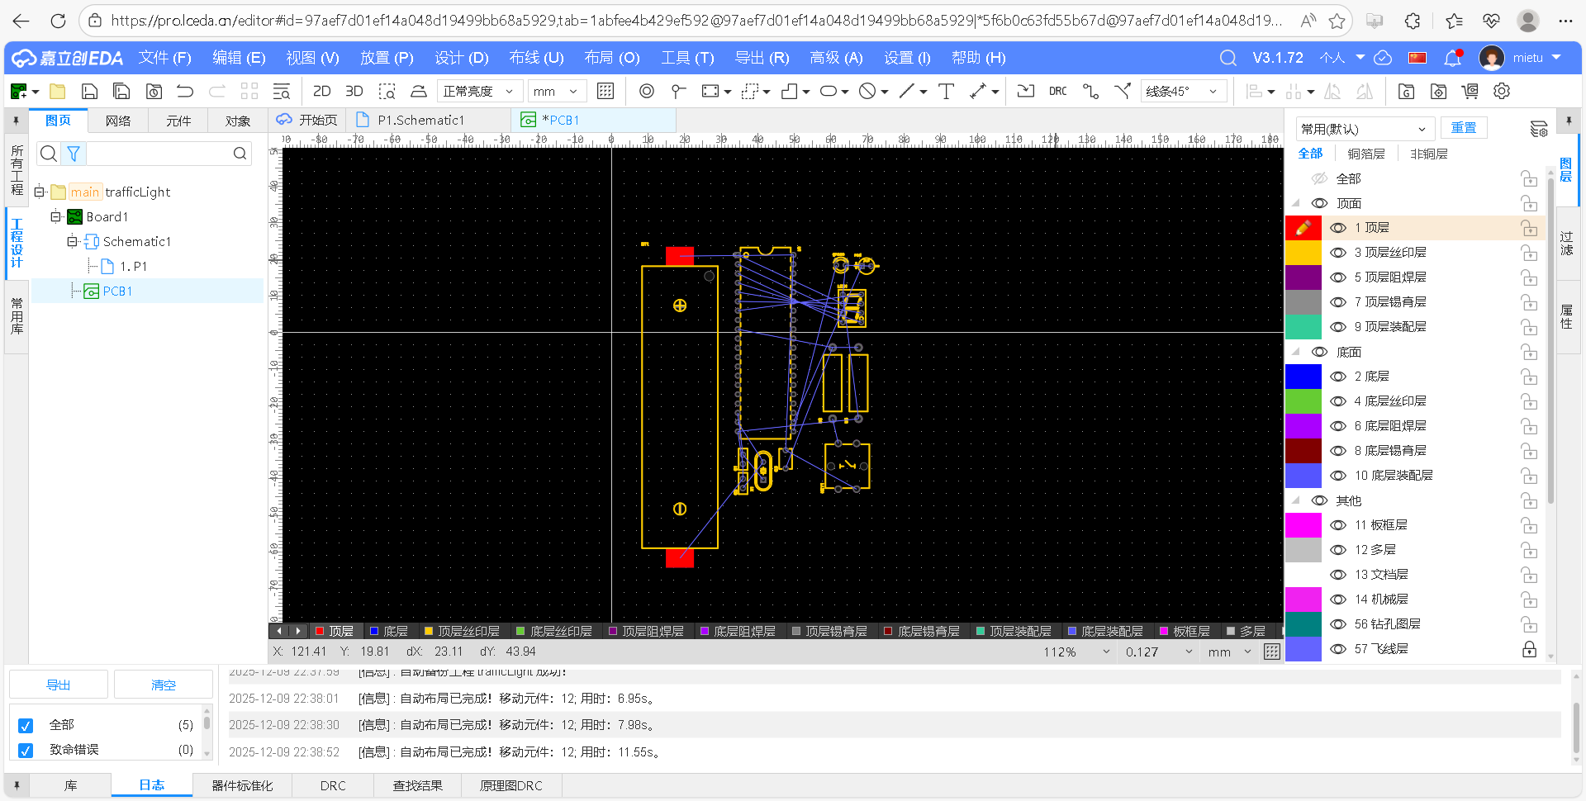Uncheck the 致命错误 checkbox
This screenshot has width=1586, height=801.
(x=26, y=750)
